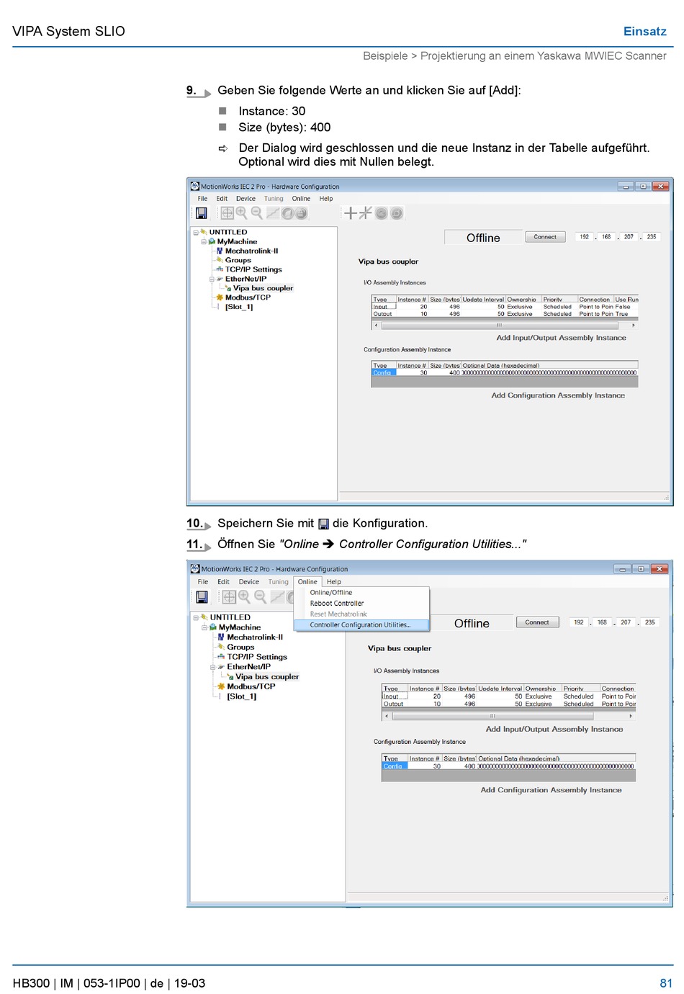Collapse the EtherNet/IP tree node in the lower window

pyautogui.click(x=212, y=667)
